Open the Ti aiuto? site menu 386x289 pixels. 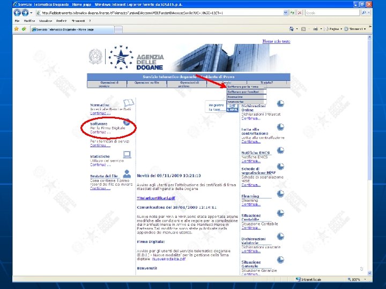point(267,83)
